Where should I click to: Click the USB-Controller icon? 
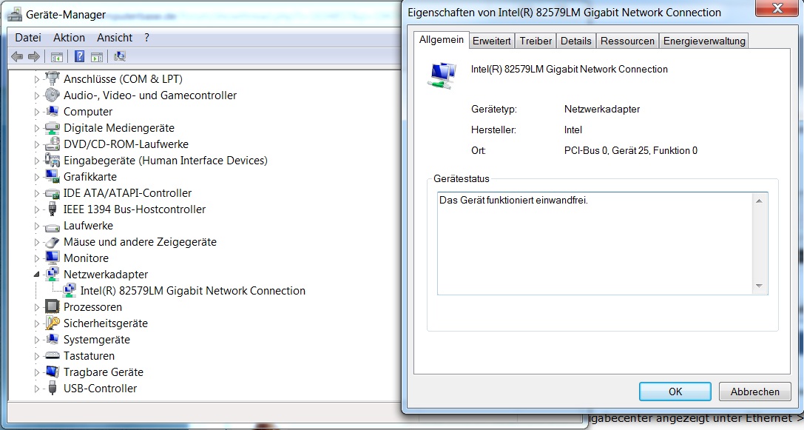[x=52, y=388]
